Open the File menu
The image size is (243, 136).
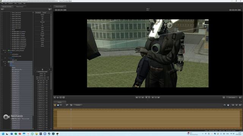click(2, 3)
